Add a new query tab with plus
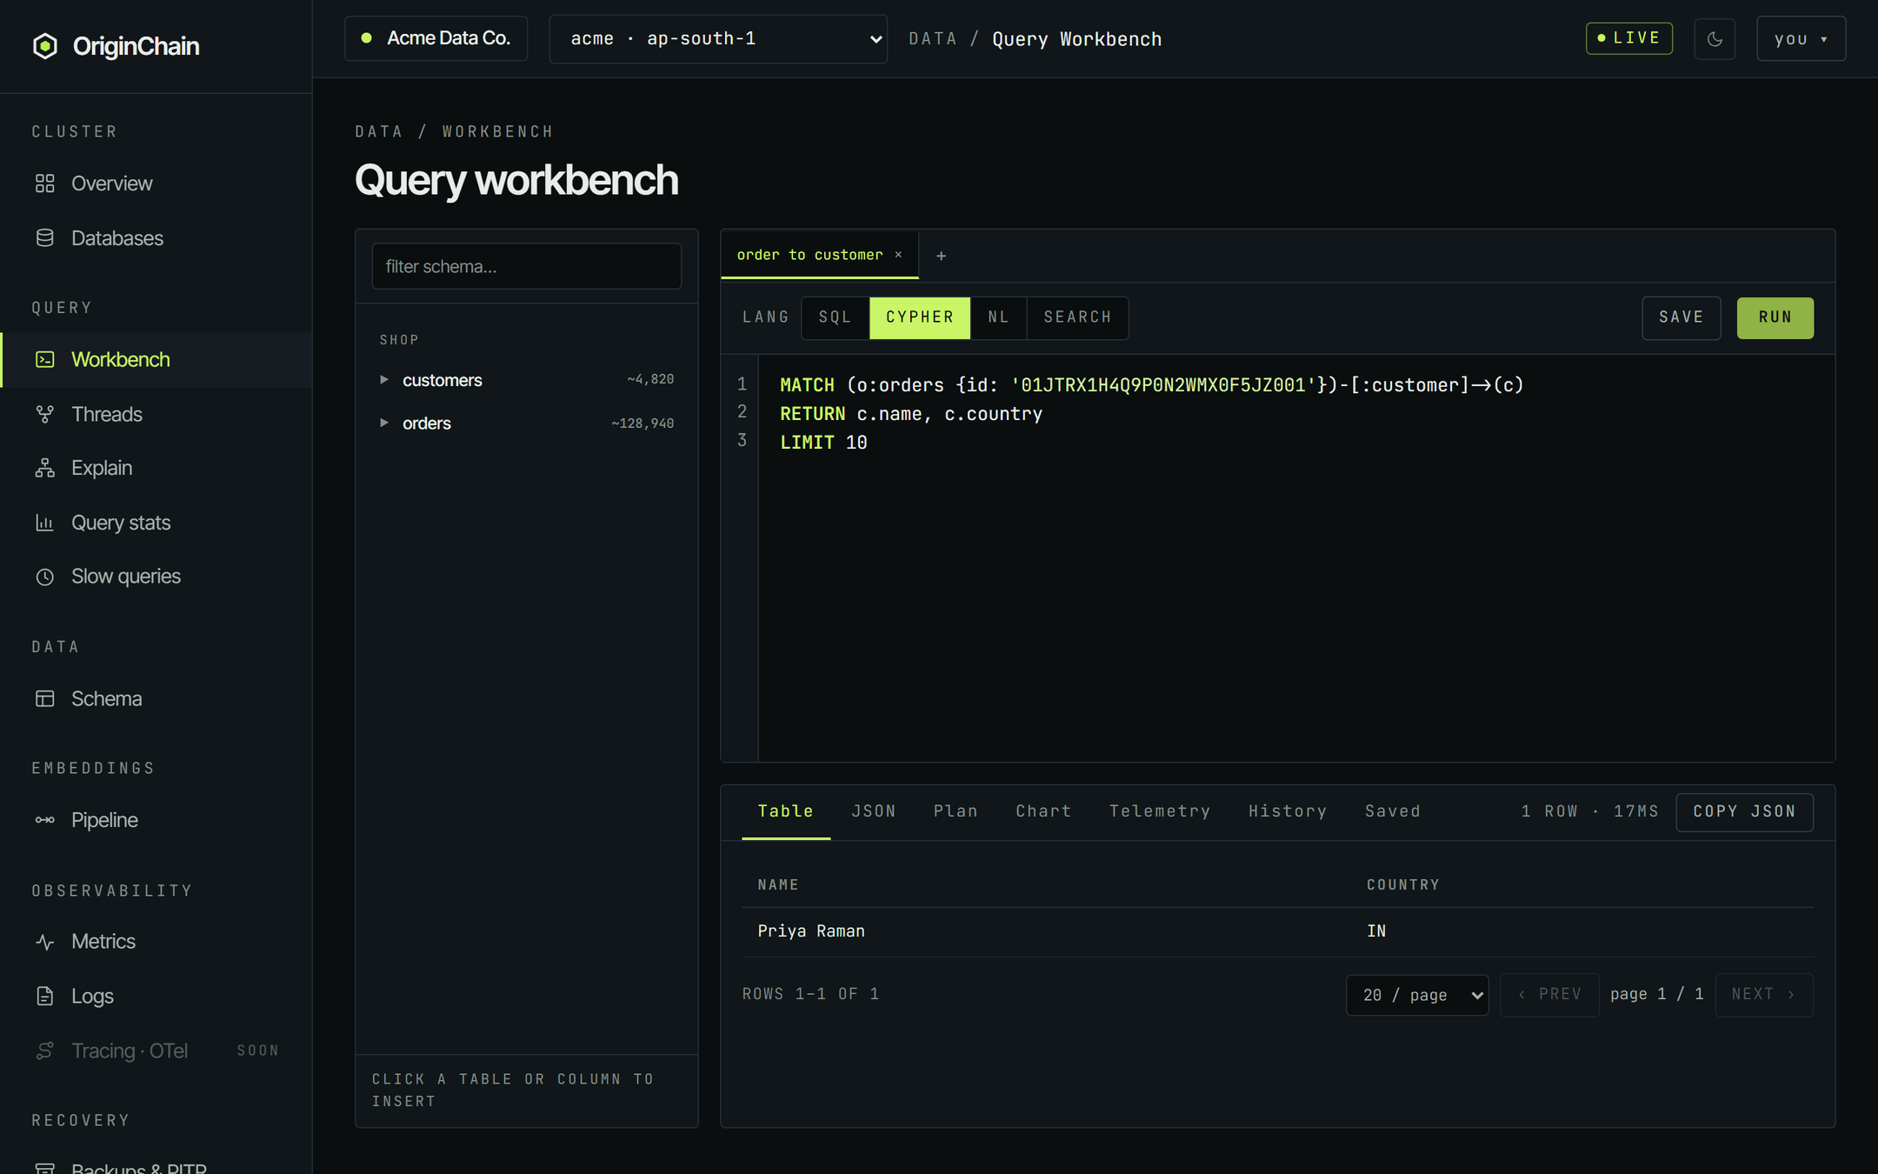This screenshot has width=1878, height=1174. (941, 256)
